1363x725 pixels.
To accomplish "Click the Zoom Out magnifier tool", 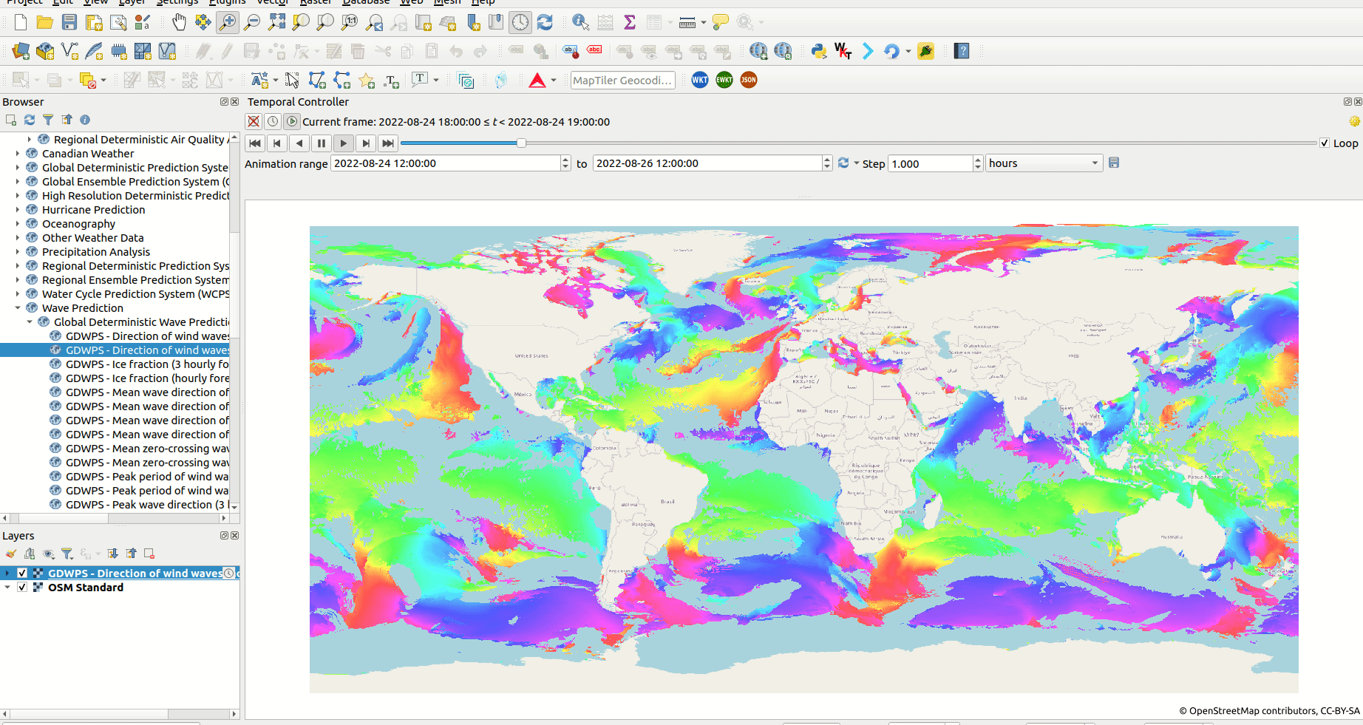I will 252,22.
